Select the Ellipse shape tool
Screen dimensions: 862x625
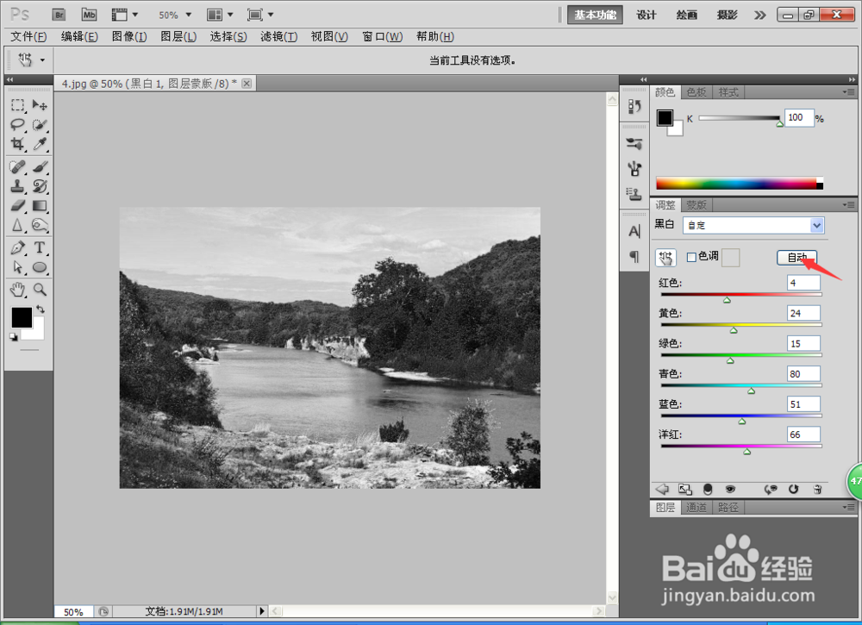click(x=40, y=267)
